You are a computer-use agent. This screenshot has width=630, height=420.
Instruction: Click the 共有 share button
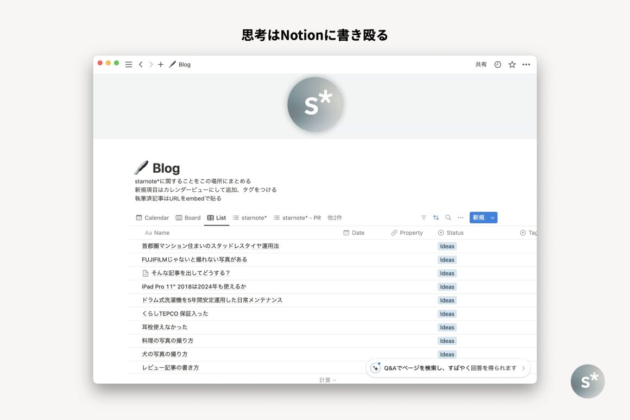pos(481,65)
